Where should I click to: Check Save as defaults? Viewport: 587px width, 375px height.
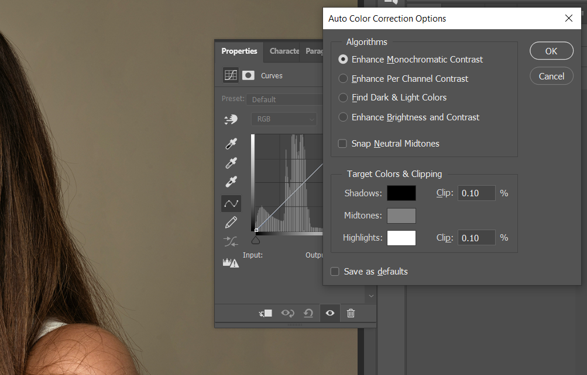335,272
